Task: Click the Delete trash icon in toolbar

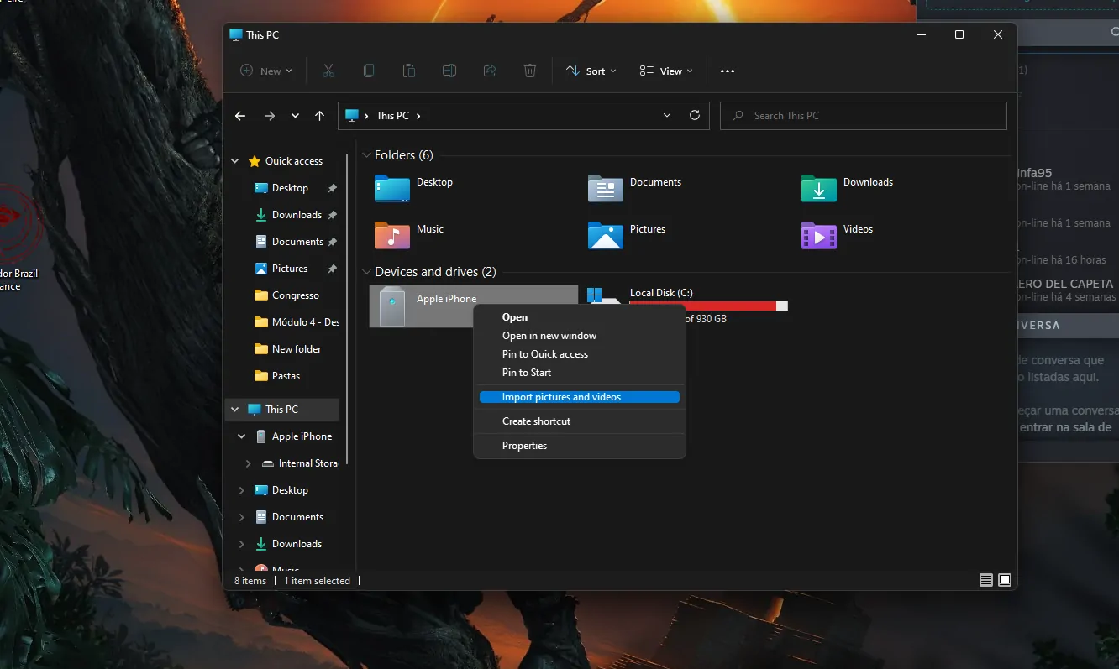Action: point(530,71)
